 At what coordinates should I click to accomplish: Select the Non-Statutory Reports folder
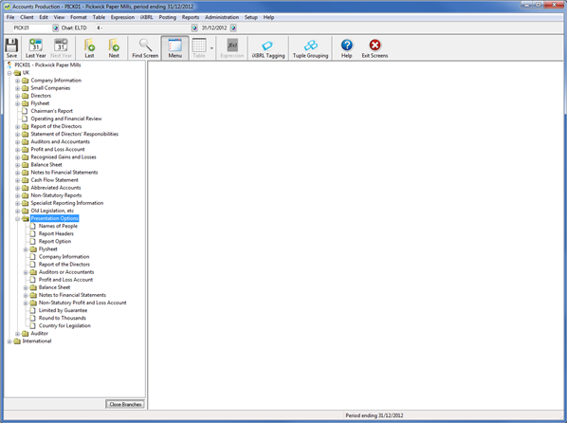(x=56, y=195)
